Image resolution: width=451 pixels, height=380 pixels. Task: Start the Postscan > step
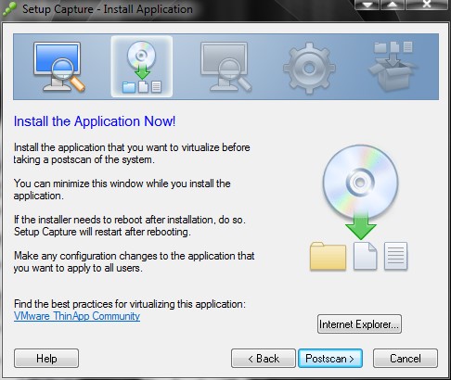(x=330, y=359)
